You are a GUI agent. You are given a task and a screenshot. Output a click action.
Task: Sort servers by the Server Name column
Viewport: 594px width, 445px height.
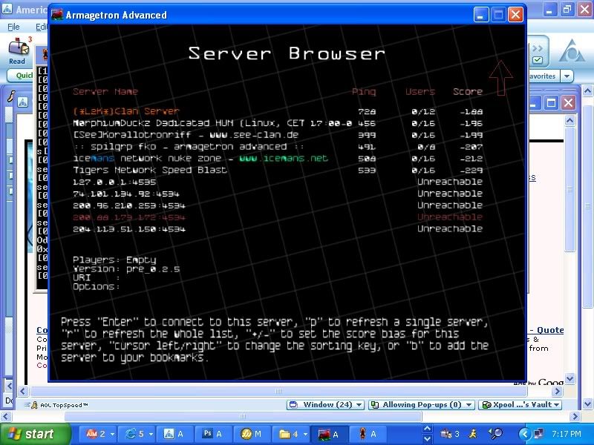(x=105, y=91)
